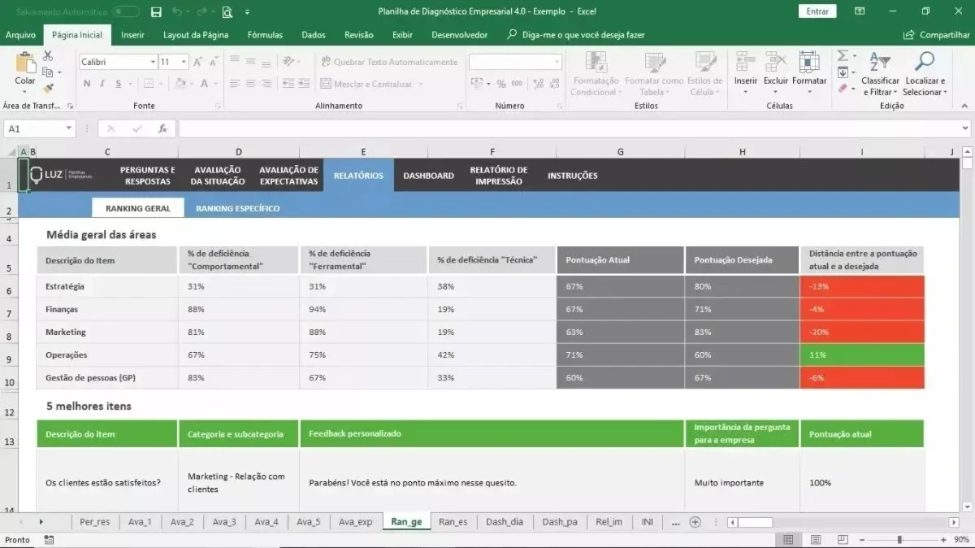Image resolution: width=975 pixels, height=548 pixels.
Task: Switch to the Dados ribbon tab
Action: 314,35
